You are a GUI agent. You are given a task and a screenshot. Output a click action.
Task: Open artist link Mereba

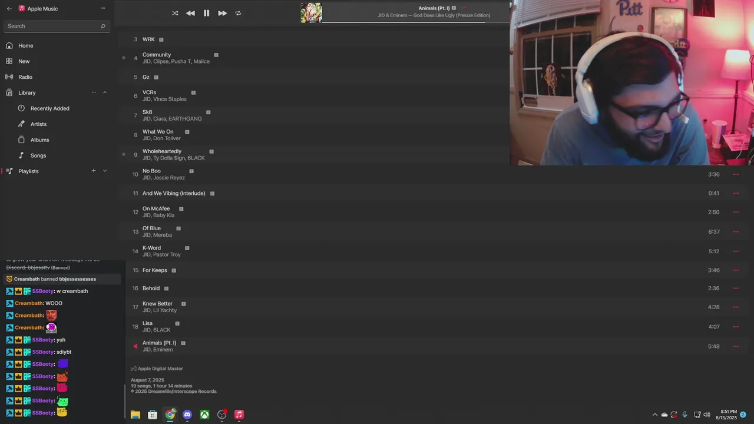163,235
